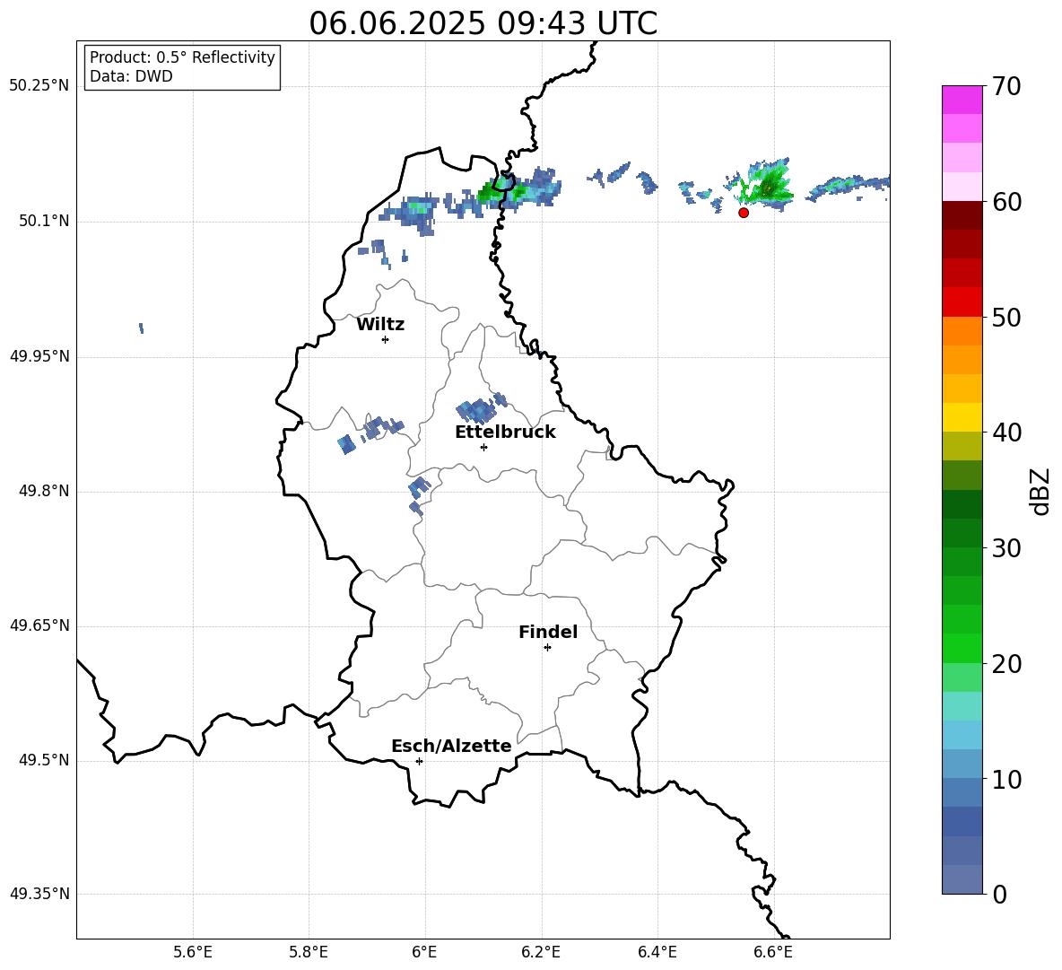Click the 6.6°E longitude label
The height and width of the screenshot is (970, 1062).
click(x=773, y=953)
